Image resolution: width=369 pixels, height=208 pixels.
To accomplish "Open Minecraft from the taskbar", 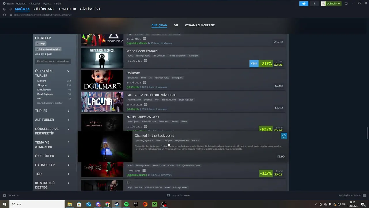I will pyautogui.click(x=155, y=204).
